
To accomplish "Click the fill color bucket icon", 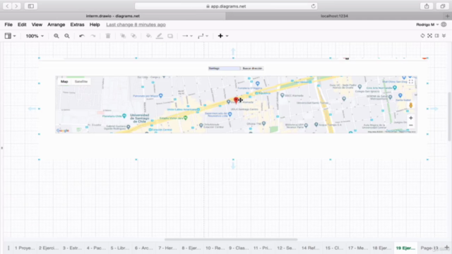I will tap(149, 36).
